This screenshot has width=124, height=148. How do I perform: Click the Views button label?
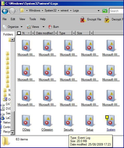pyautogui.click(x=35, y=27)
